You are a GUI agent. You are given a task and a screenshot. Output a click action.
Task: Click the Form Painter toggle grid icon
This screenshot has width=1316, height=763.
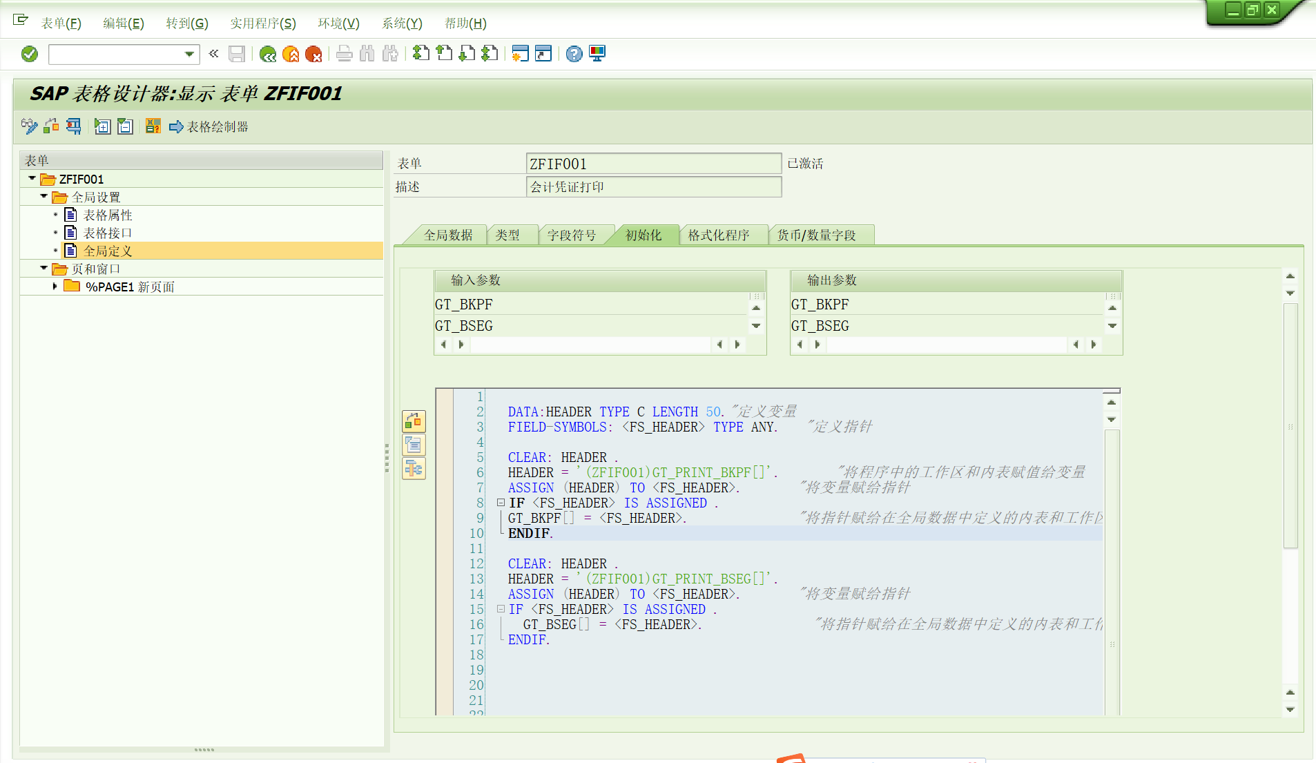pos(153,126)
